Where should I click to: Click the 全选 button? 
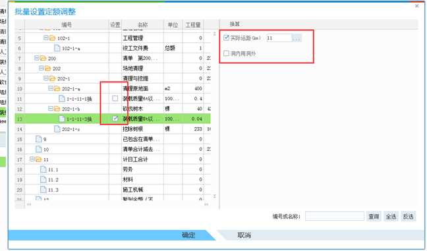click(391, 217)
